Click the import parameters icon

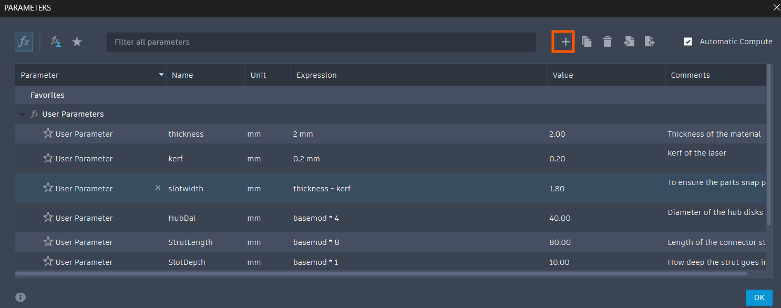coord(629,42)
